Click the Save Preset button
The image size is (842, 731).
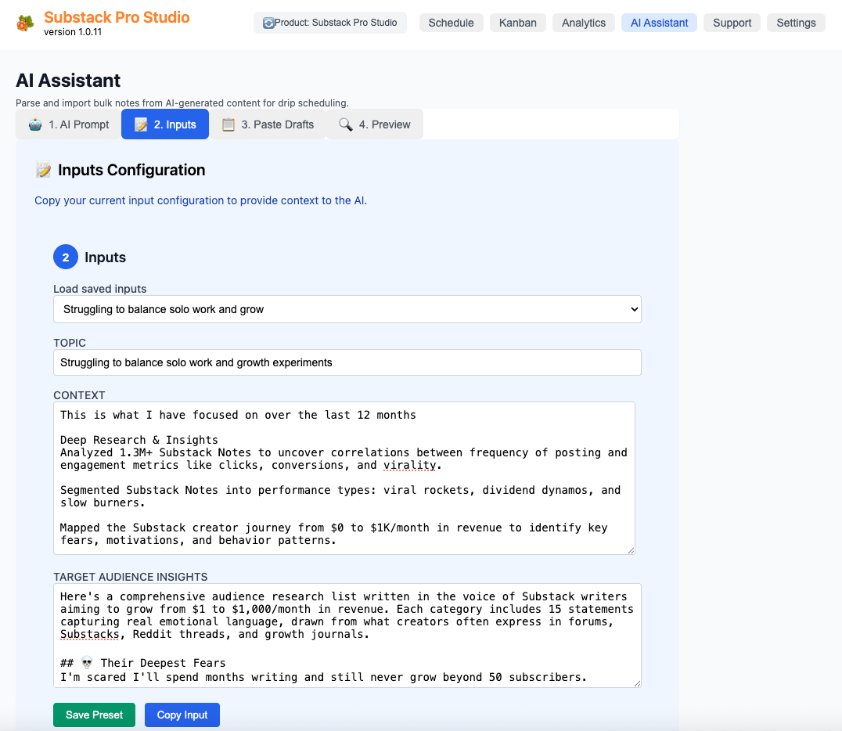click(x=94, y=715)
